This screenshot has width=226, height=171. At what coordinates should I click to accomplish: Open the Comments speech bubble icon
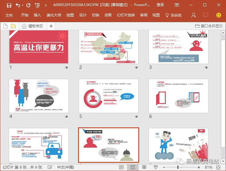coord(206,15)
